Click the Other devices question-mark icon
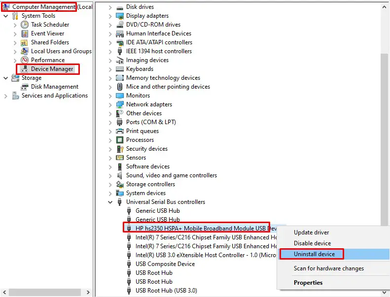 [120, 113]
